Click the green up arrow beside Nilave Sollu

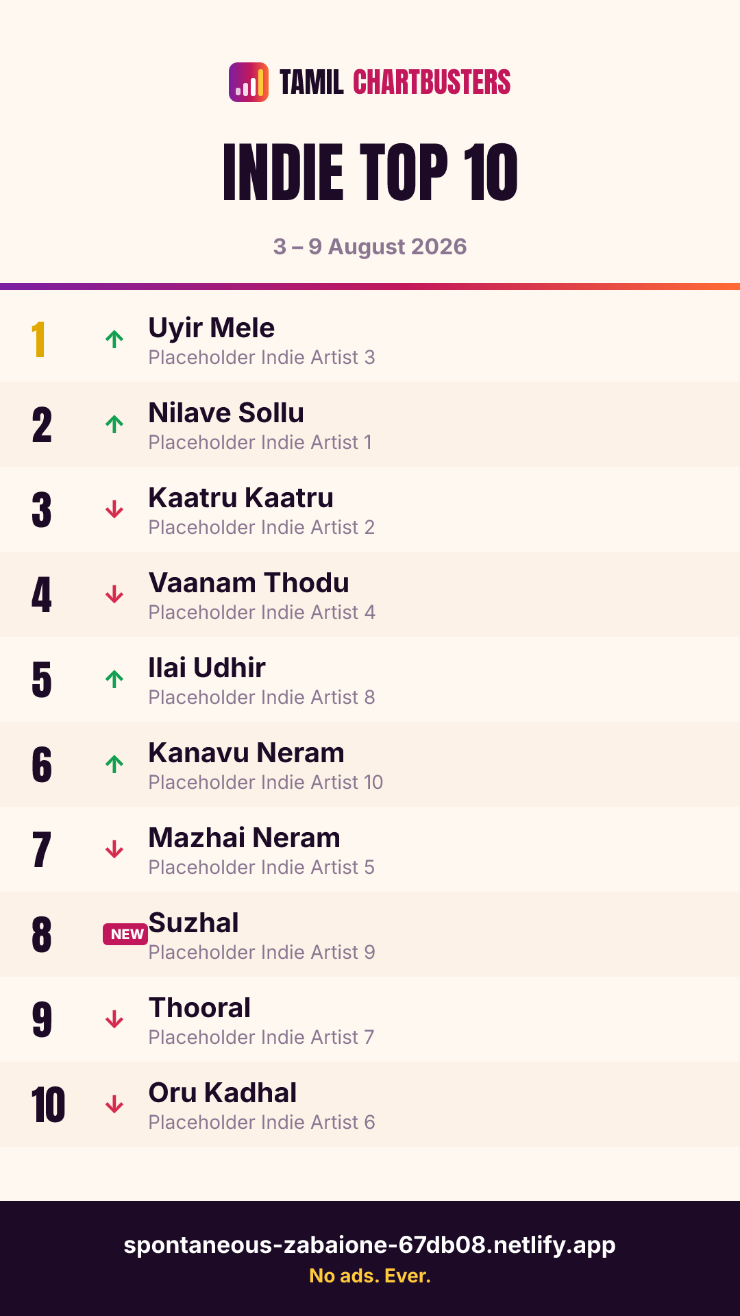pyautogui.click(x=114, y=424)
